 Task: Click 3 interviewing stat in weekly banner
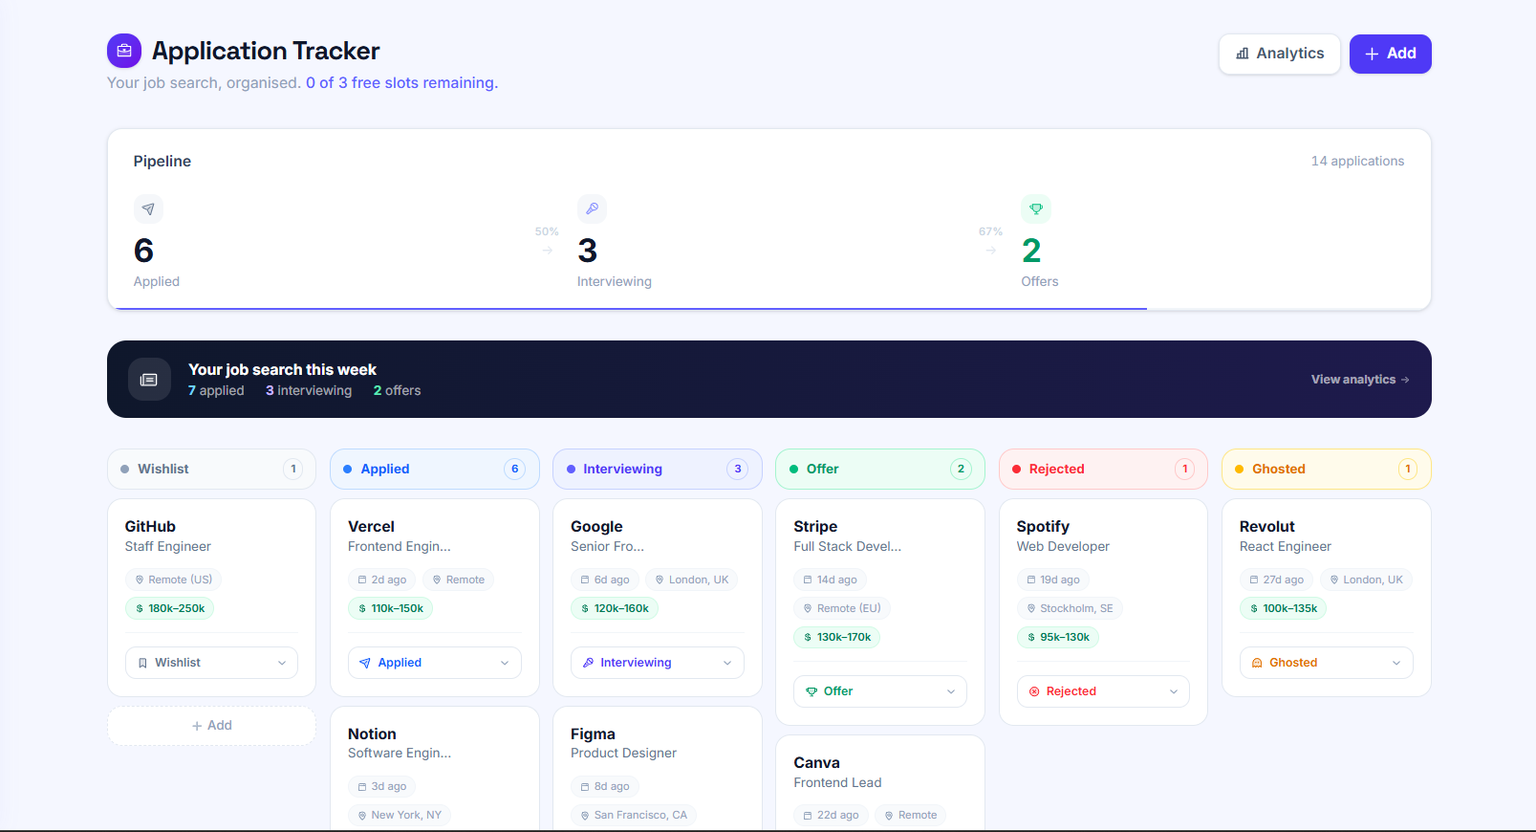tap(309, 391)
